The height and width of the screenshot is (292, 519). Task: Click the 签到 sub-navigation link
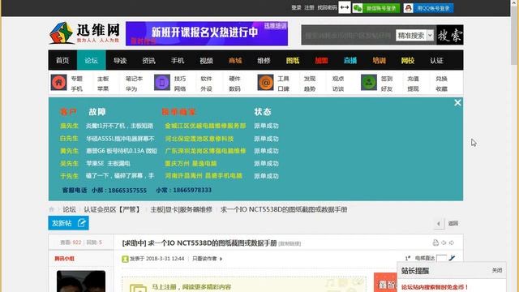point(387,79)
